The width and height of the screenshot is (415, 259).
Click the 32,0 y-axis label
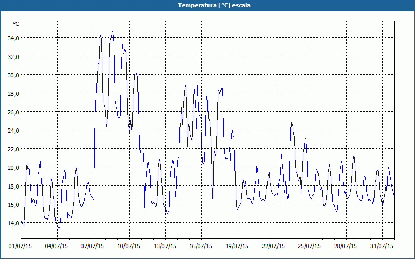[x=13, y=57]
